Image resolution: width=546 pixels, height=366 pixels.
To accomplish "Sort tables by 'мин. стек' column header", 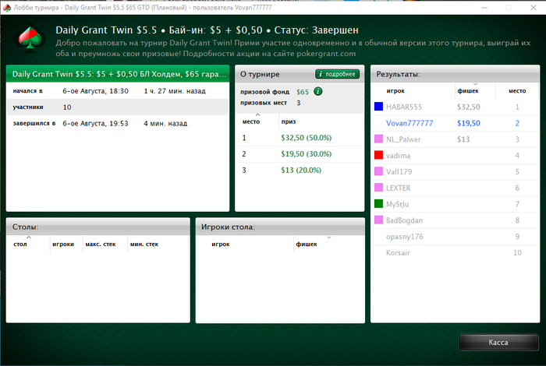I will click(158, 244).
